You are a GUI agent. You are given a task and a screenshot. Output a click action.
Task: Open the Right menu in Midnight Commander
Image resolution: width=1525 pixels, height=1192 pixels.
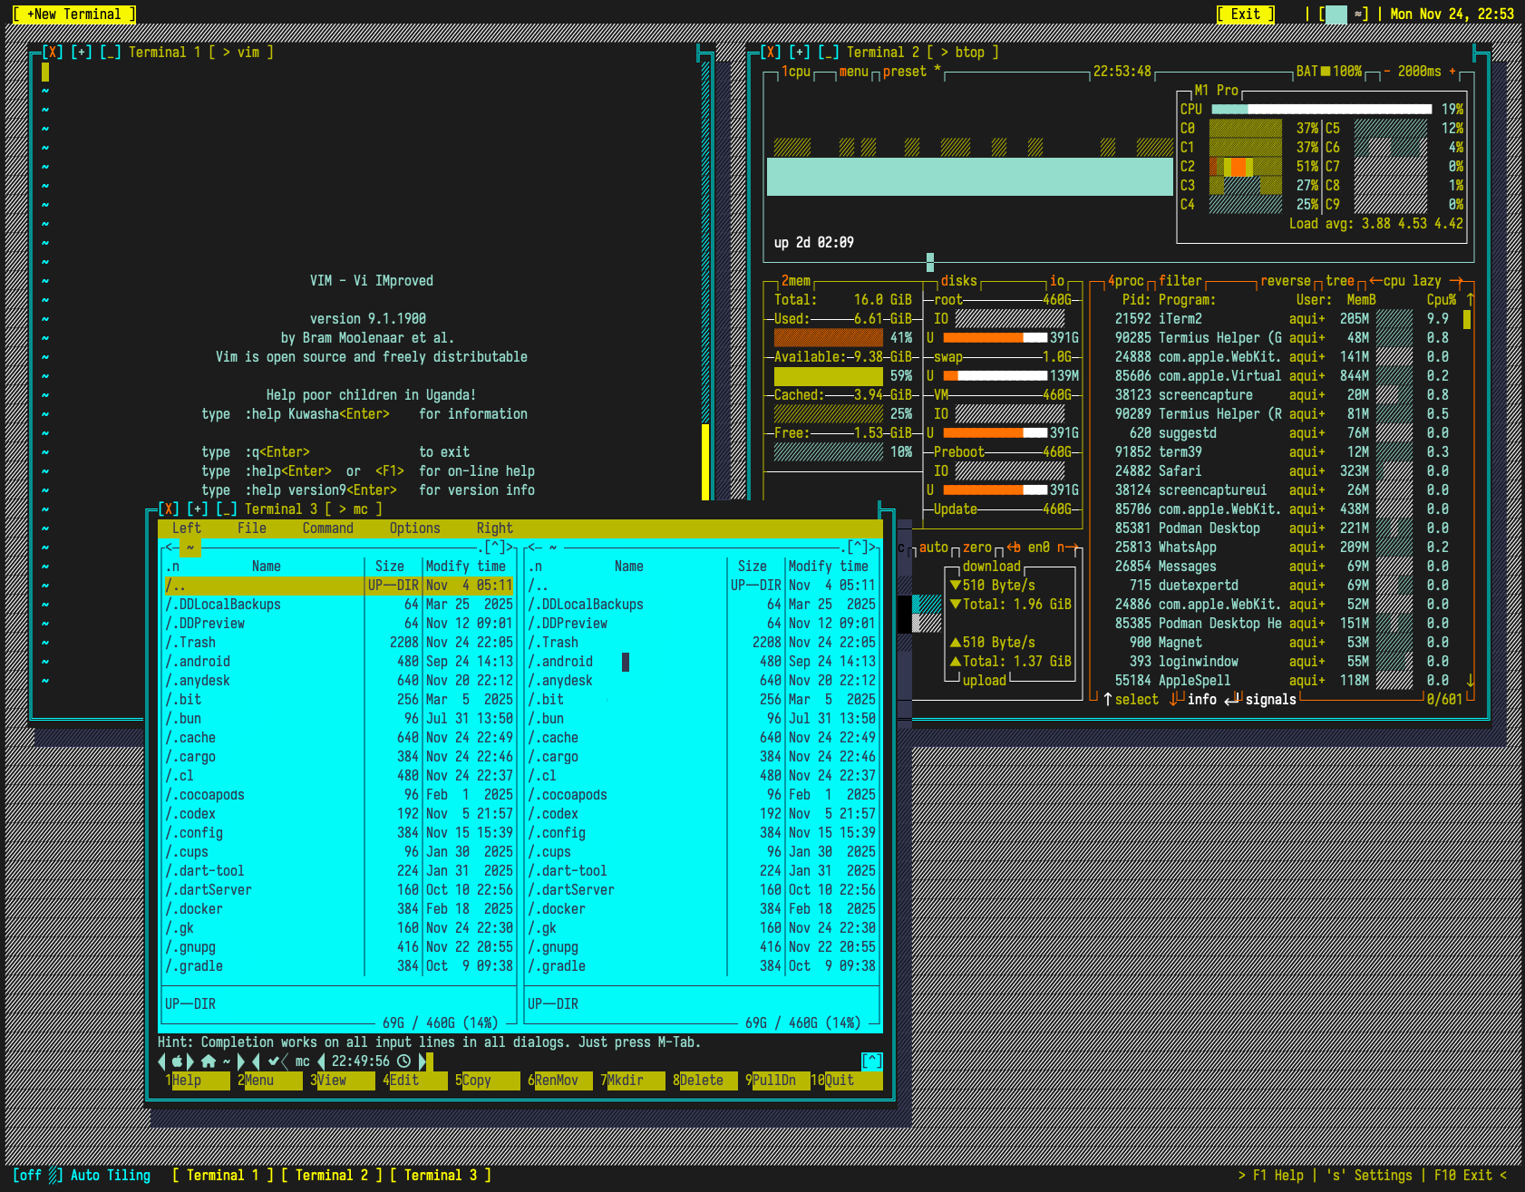point(495,528)
